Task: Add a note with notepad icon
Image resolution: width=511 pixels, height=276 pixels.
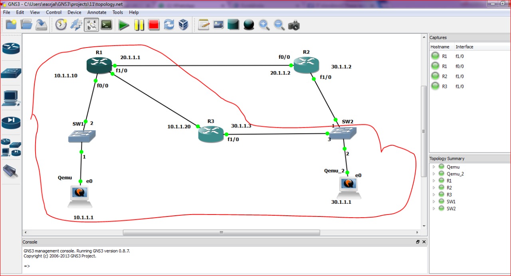Action: [x=204, y=25]
